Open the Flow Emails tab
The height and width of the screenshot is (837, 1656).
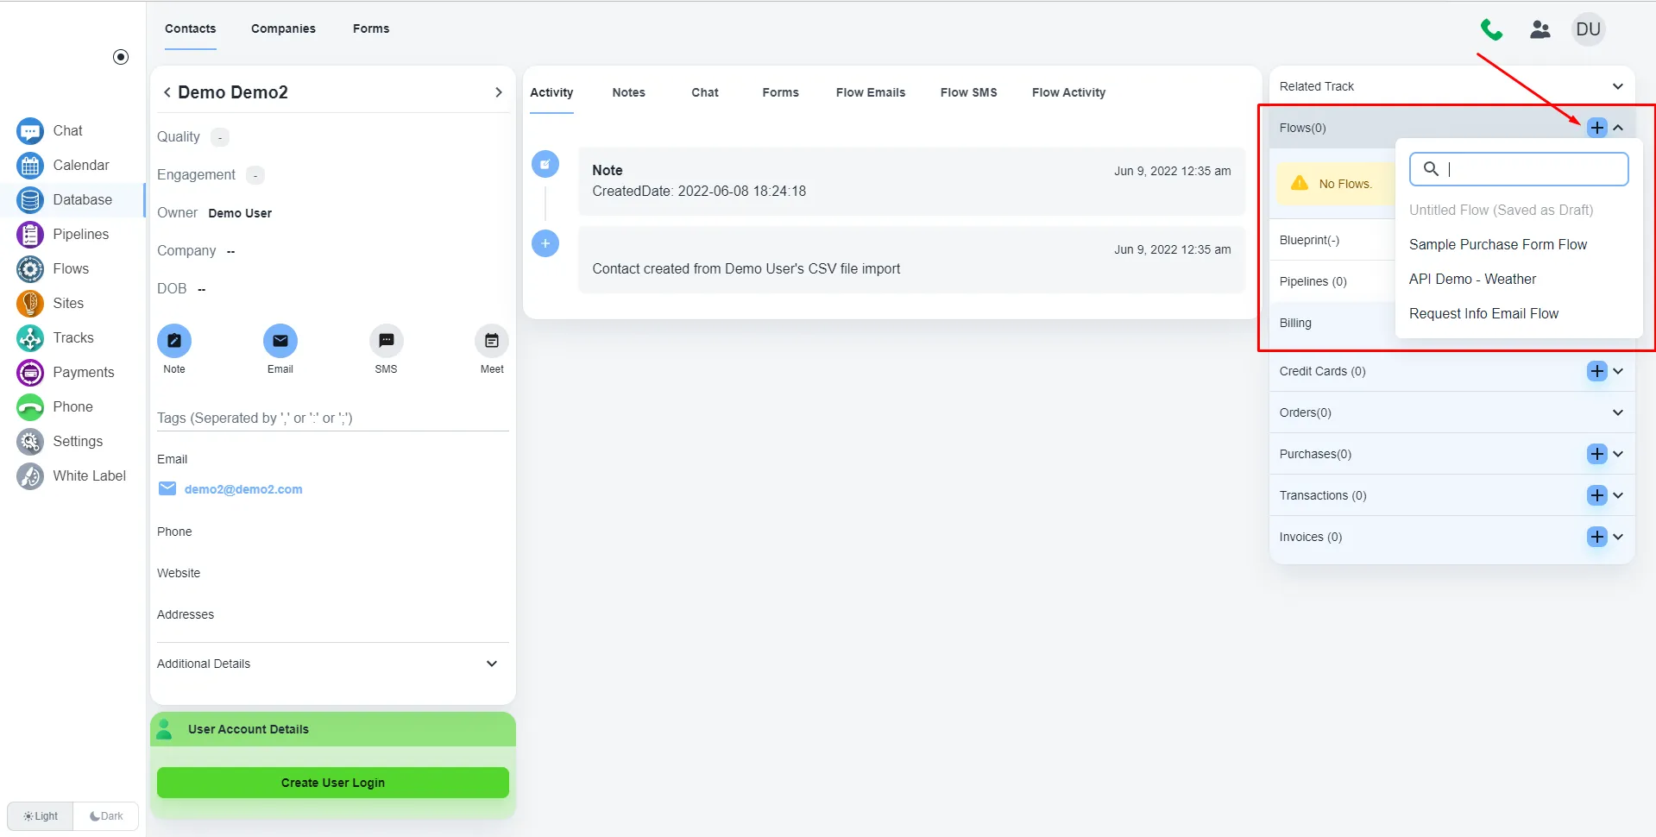click(871, 92)
